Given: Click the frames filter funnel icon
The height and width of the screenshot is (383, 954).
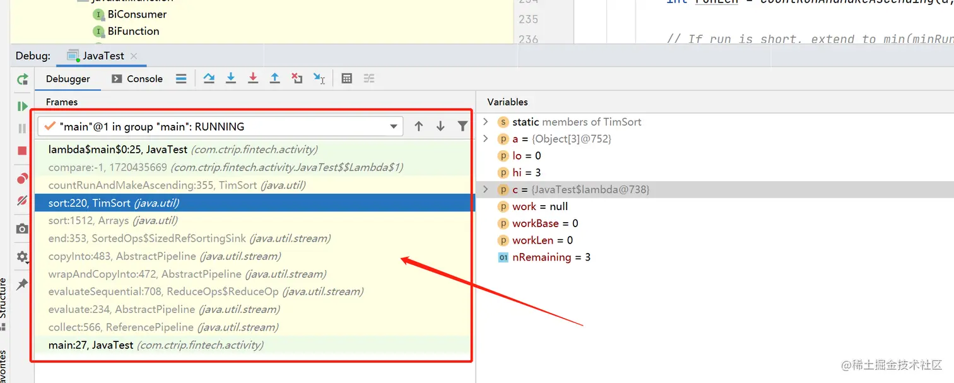Looking at the screenshot, I should [462, 126].
